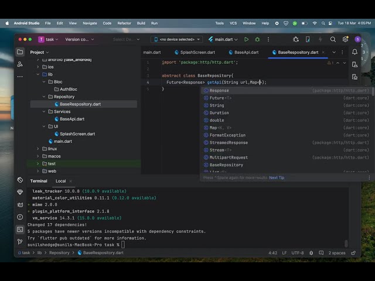Viewport: 375px width, 281px height.
Task: Expand the test folder
Action: [x=37, y=164]
